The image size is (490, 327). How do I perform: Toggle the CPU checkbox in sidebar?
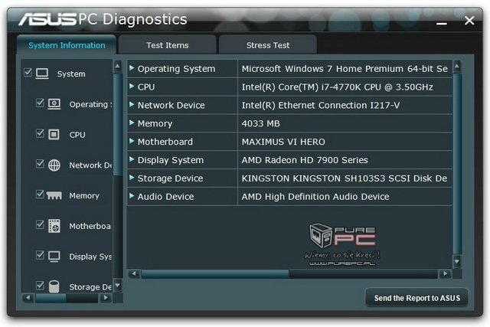click(40, 133)
